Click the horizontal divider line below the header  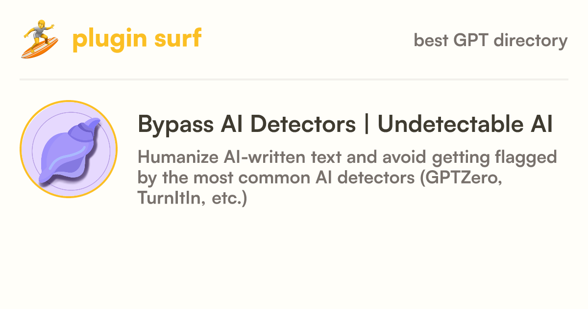294,79
